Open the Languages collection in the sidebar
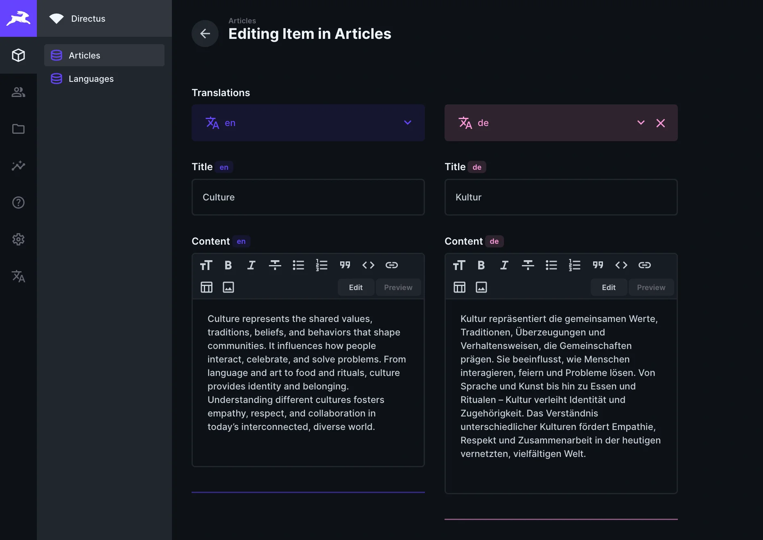Viewport: 763px width, 540px height. point(91,79)
